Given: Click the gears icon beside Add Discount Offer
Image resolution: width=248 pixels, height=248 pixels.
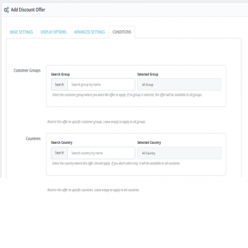Looking at the screenshot, I should (7, 10).
